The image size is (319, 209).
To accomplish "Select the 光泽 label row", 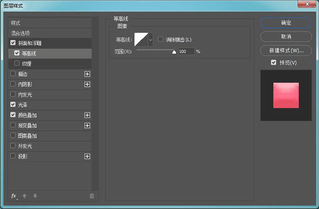I will click(50, 105).
